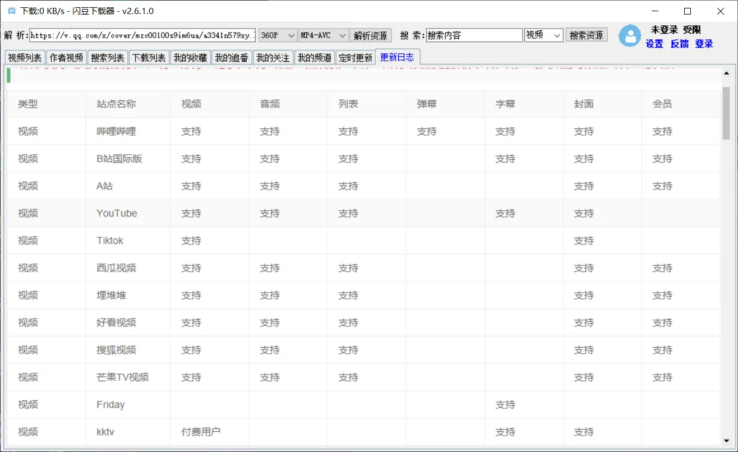Open the 设置 settings link
Screen dimensions: 738x452
pos(654,44)
